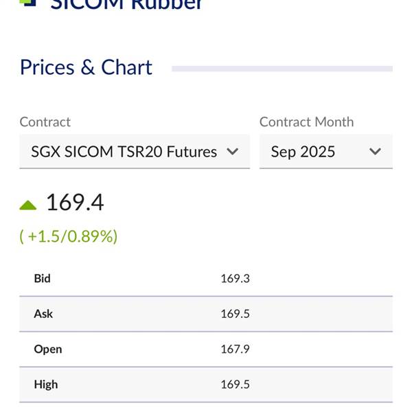Click the SICOM Rubber logo icon
412x412 pixels.
27,3
